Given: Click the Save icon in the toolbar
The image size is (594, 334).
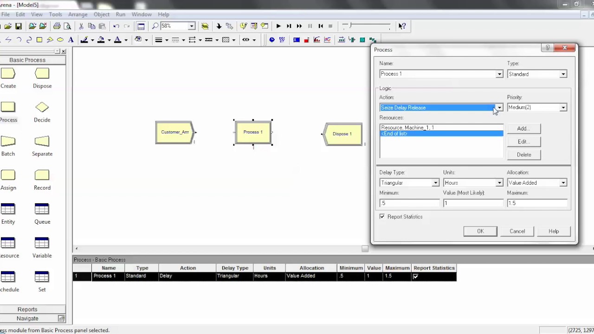Looking at the screenshot, I should 19,26.
